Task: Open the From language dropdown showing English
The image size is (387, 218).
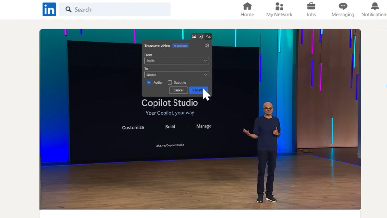Action: pyautogui.click(x=176, y=60)
